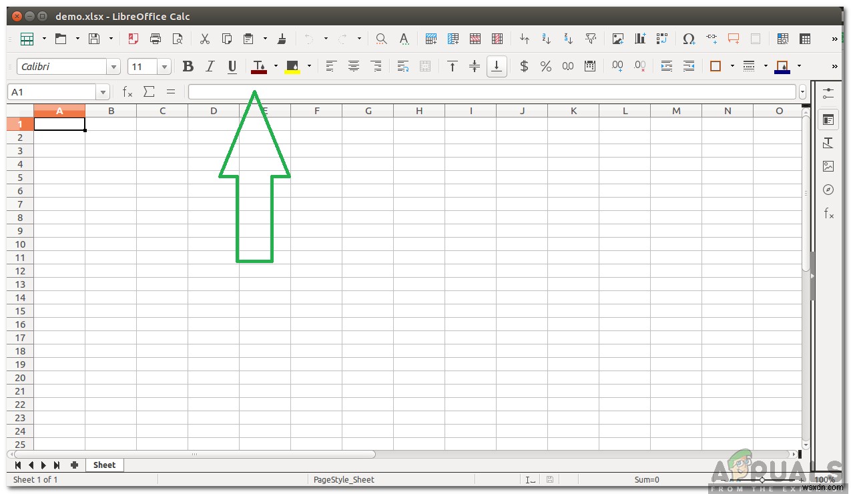This screenshot has height=494, width=851.
Task: Toggle Underline formatting
Action: [232, 66]
